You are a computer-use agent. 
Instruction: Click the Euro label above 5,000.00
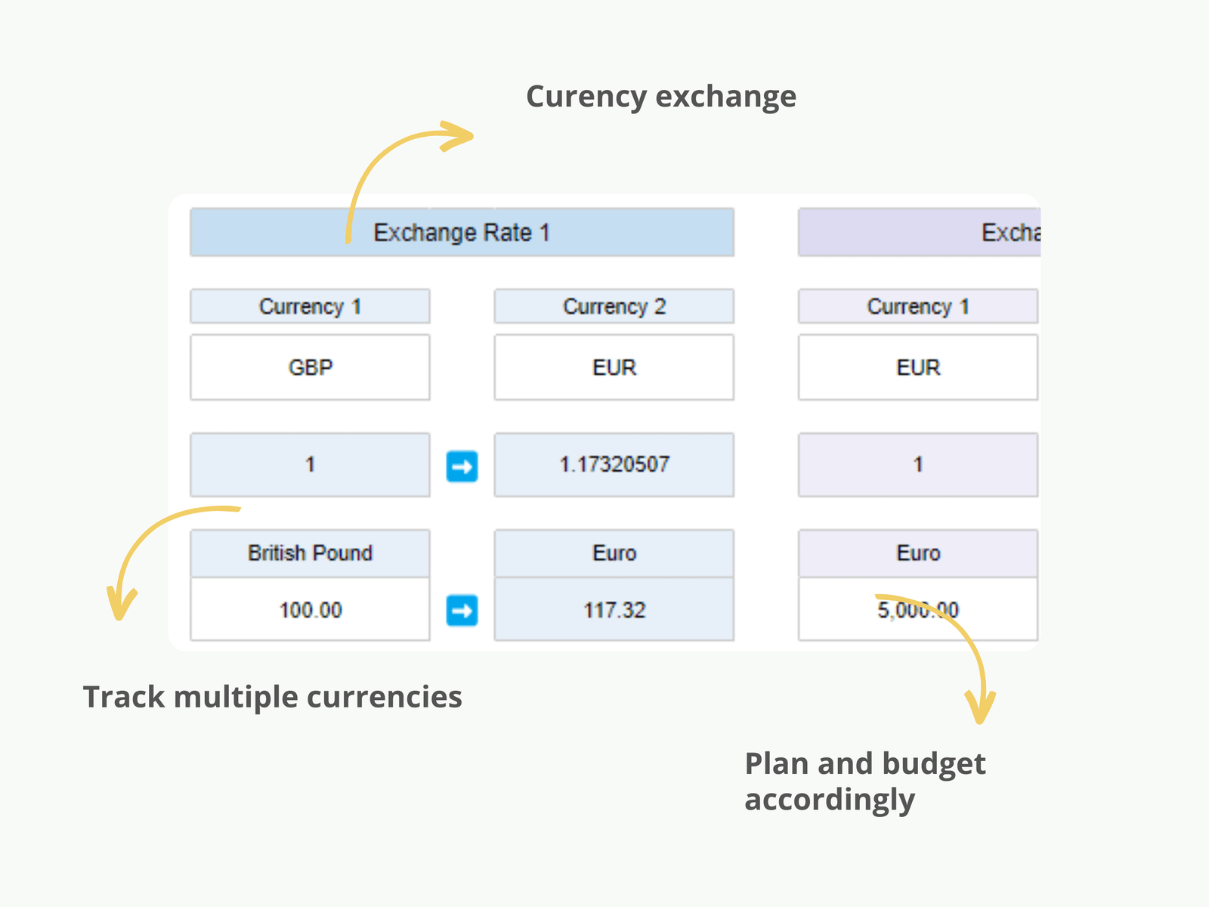(917, 553)
